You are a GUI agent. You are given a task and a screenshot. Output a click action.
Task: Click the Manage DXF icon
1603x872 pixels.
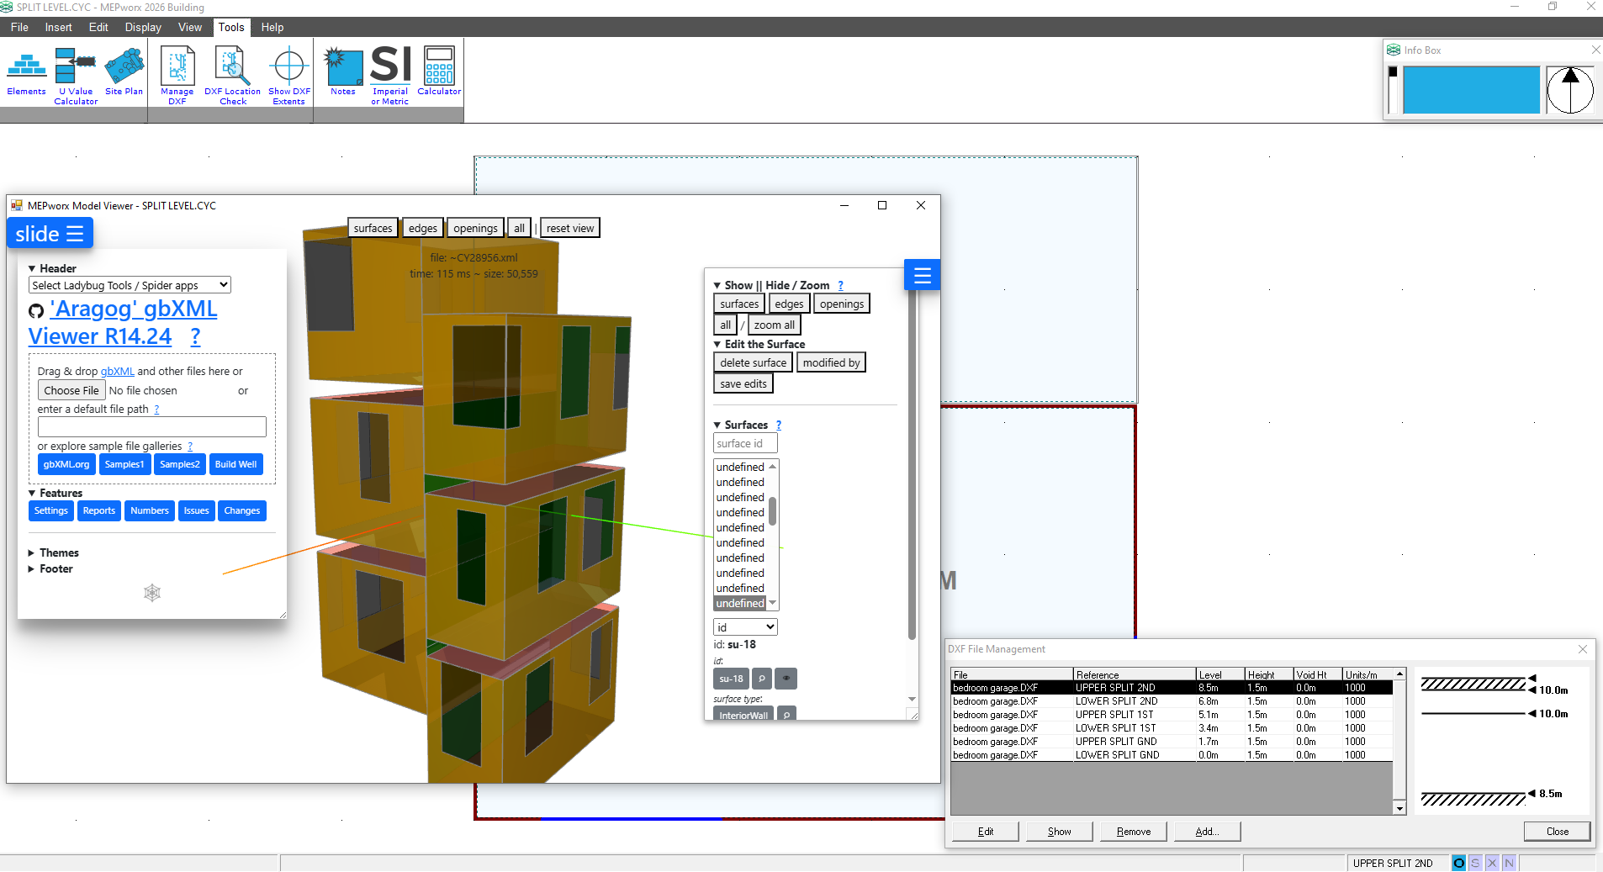coord(177,76)
